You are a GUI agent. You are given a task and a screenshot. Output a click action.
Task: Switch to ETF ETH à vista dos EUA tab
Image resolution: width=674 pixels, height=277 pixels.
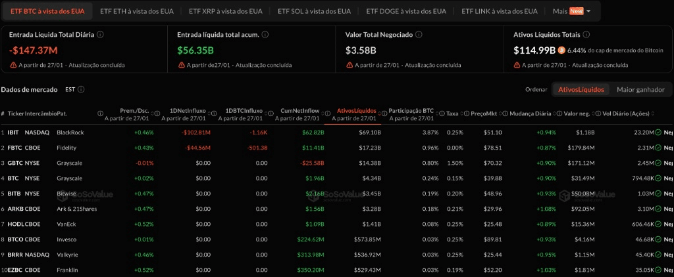point(136,11)
